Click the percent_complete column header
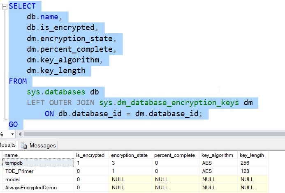285x193 pixels. pyautogui.click(x=175, y=155)
